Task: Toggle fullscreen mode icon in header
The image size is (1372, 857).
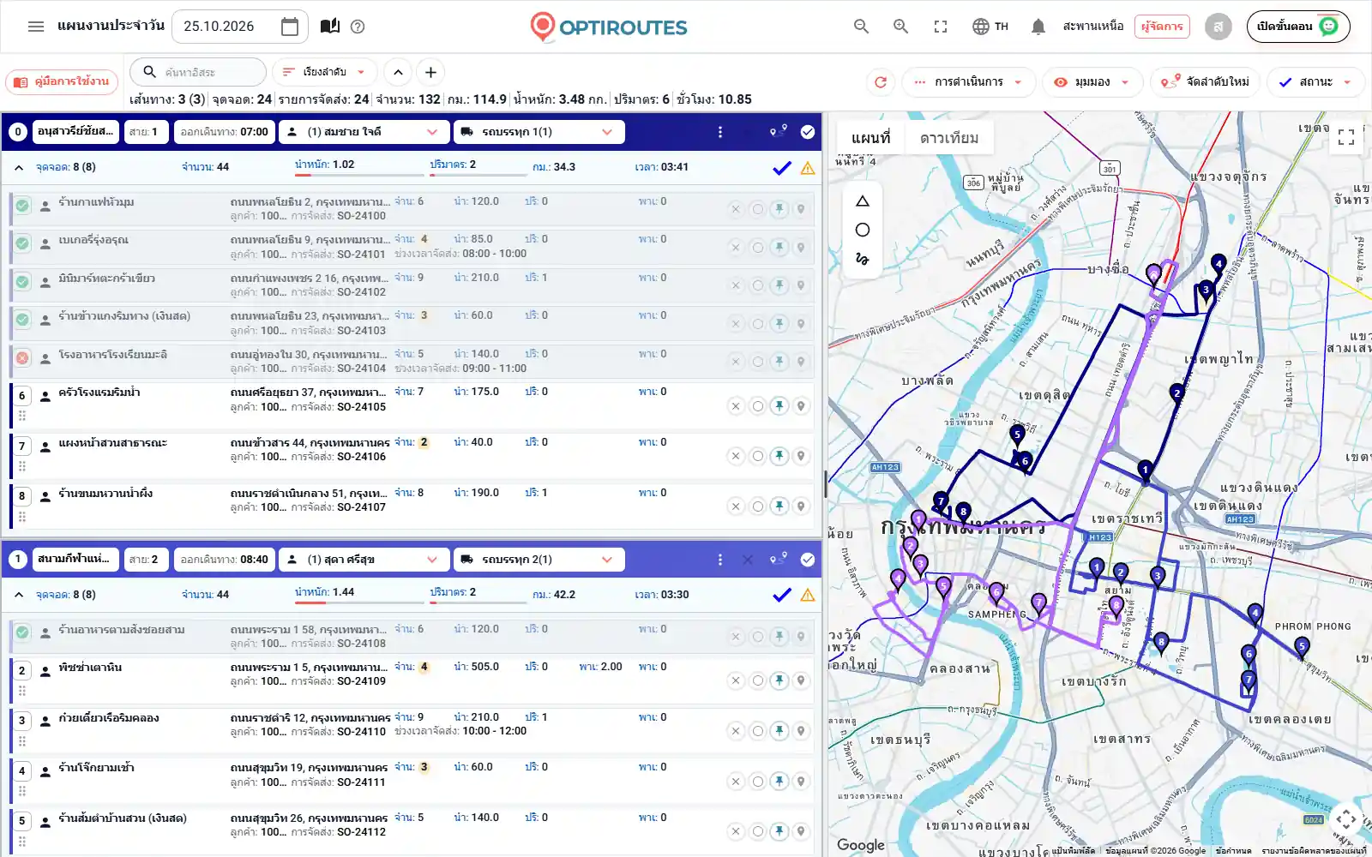Action: coord(941,27)
